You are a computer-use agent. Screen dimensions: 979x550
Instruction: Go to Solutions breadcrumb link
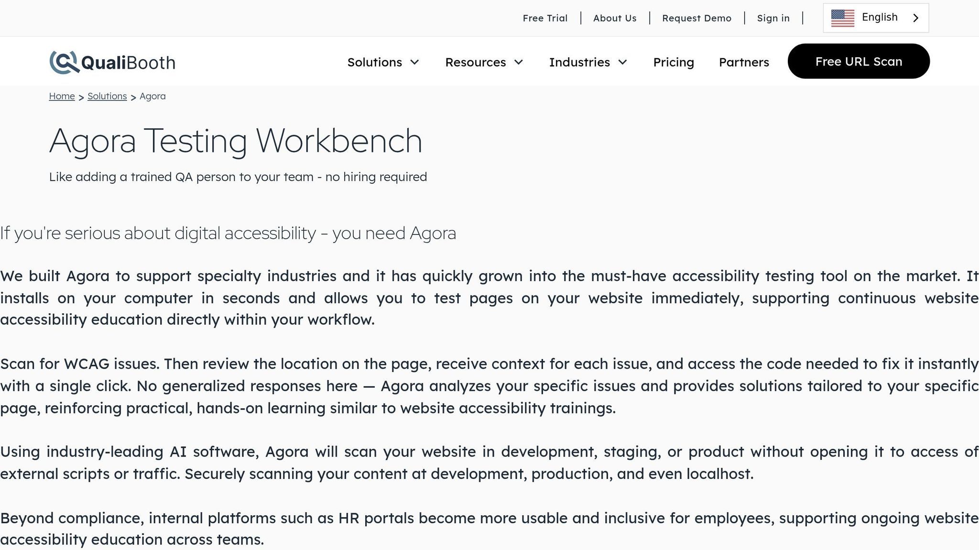[x=107, y=96]
